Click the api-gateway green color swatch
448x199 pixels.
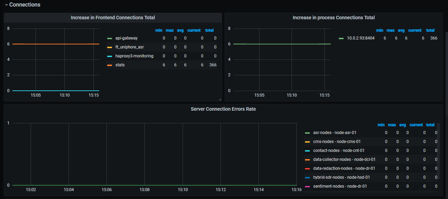[110, 38]
